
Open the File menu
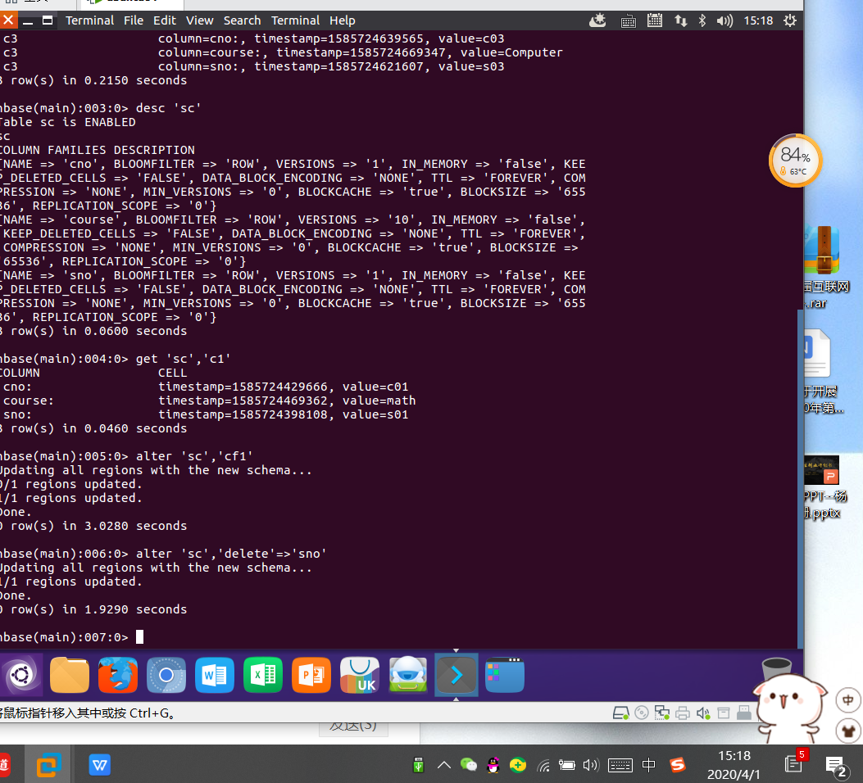[x=134, y=20]
